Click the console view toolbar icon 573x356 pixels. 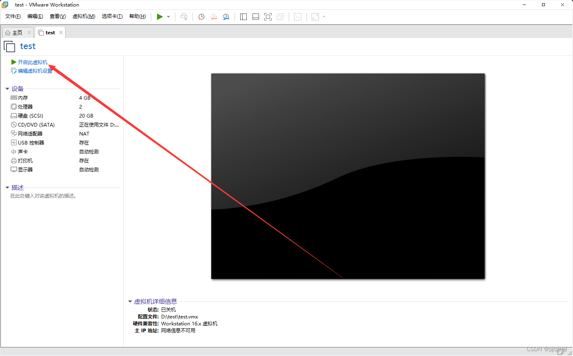coord(298,17)
